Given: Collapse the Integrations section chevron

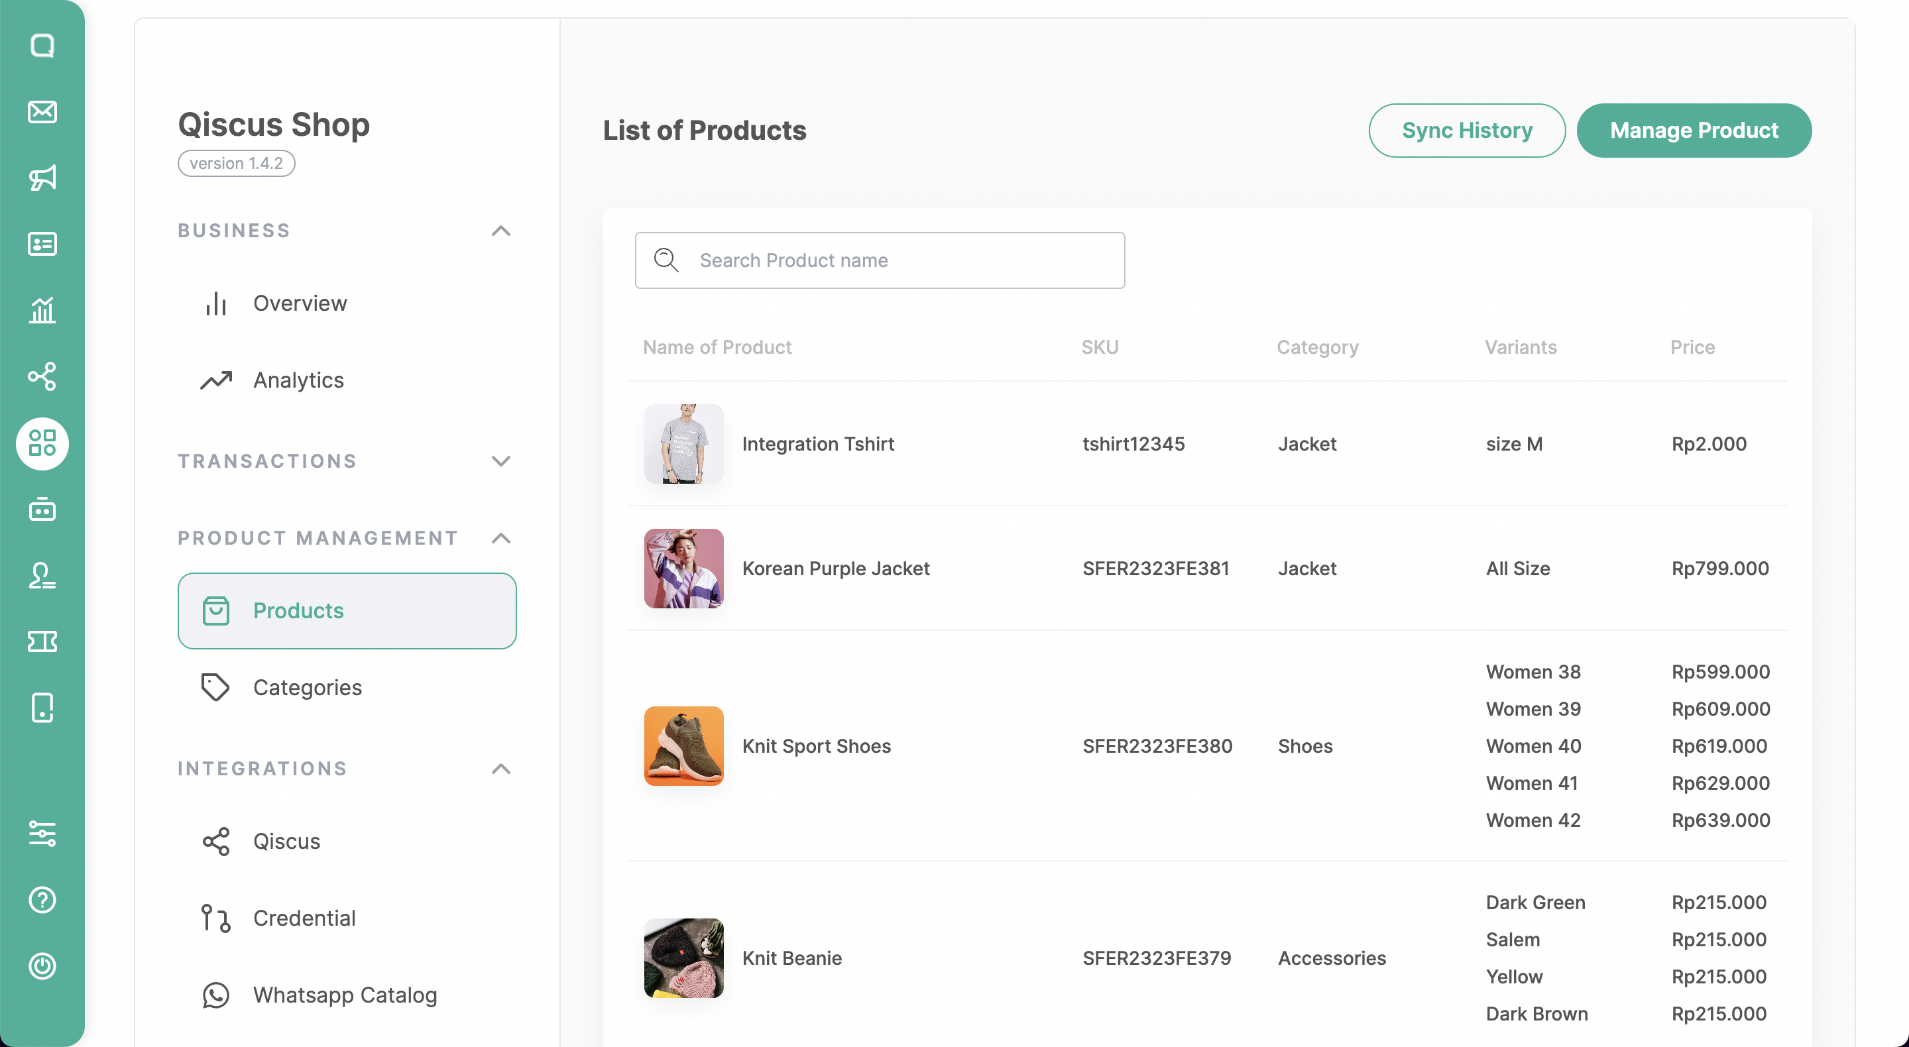Looking at the screenshot, I should pyautogui.click(x=501, y=769).
